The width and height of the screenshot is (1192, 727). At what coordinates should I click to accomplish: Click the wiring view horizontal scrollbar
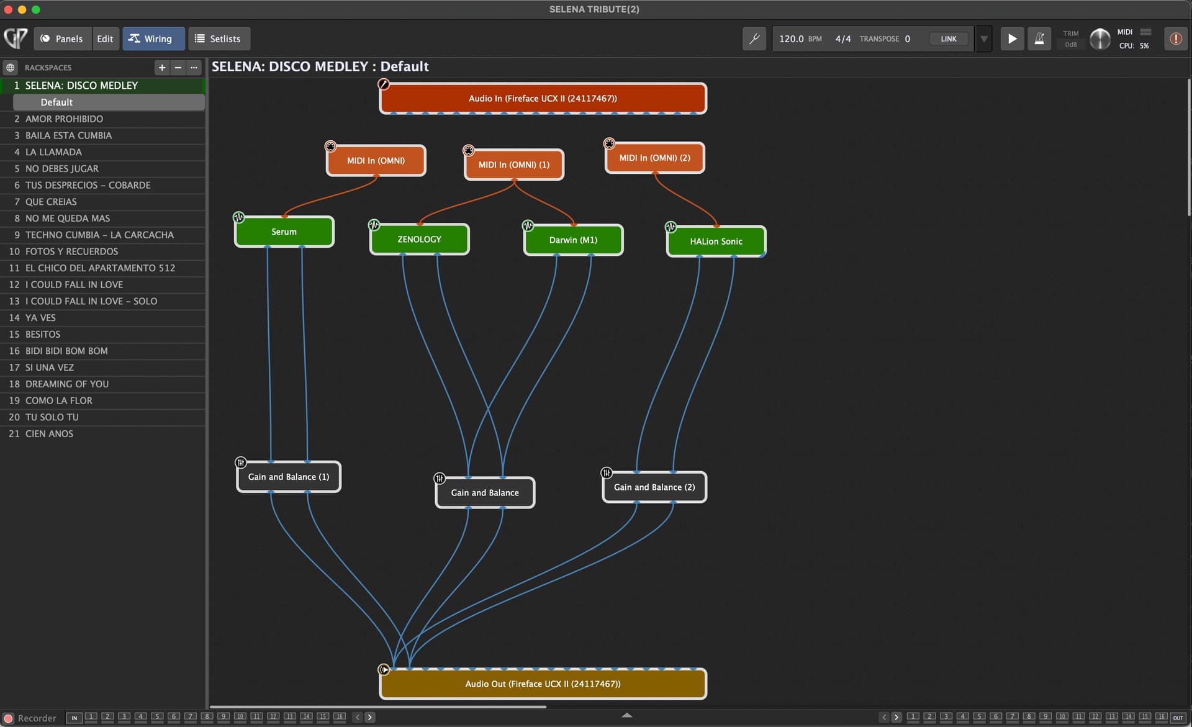click(378, 707)
